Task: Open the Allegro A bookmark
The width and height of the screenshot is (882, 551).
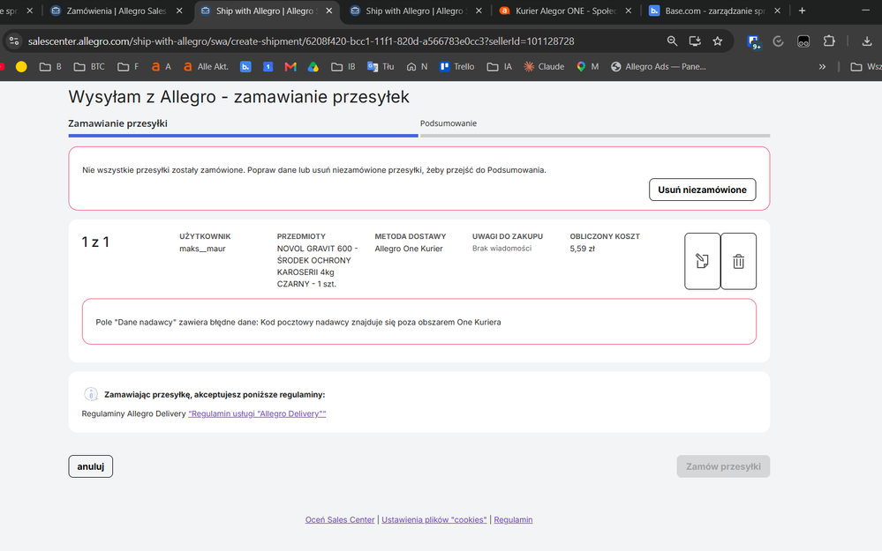Action: (162, 67)
